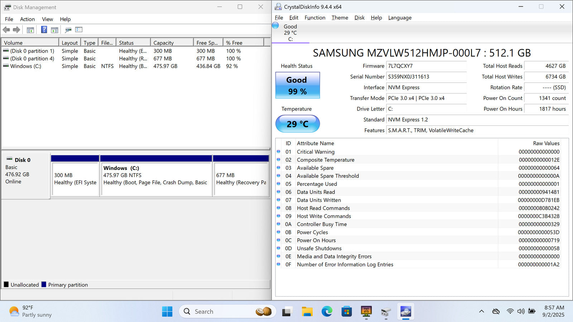Sort by the Capacity column header
573x322 pixels.
[172, 43]
